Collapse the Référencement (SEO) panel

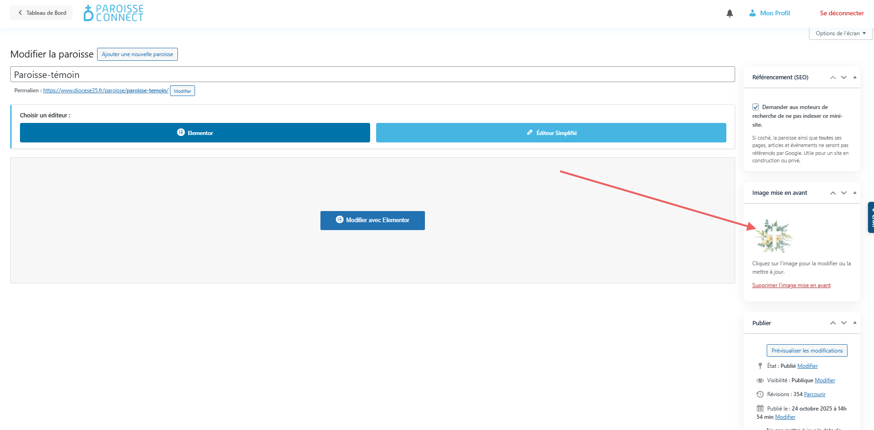coord(854,77)
